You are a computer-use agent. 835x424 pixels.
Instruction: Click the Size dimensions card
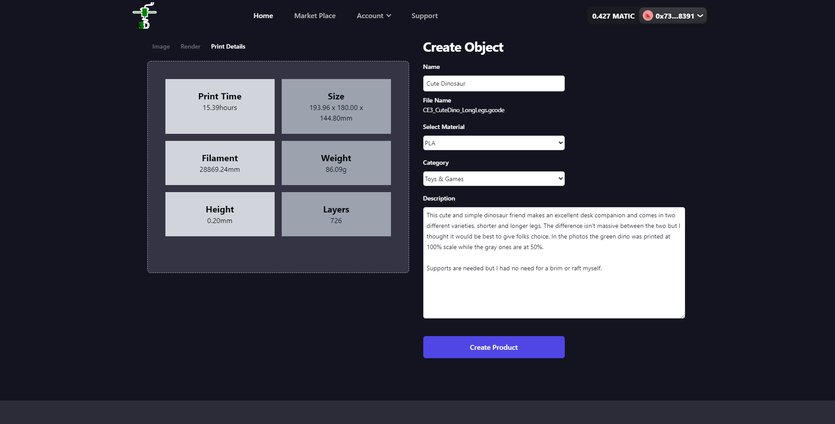point(336,106)
